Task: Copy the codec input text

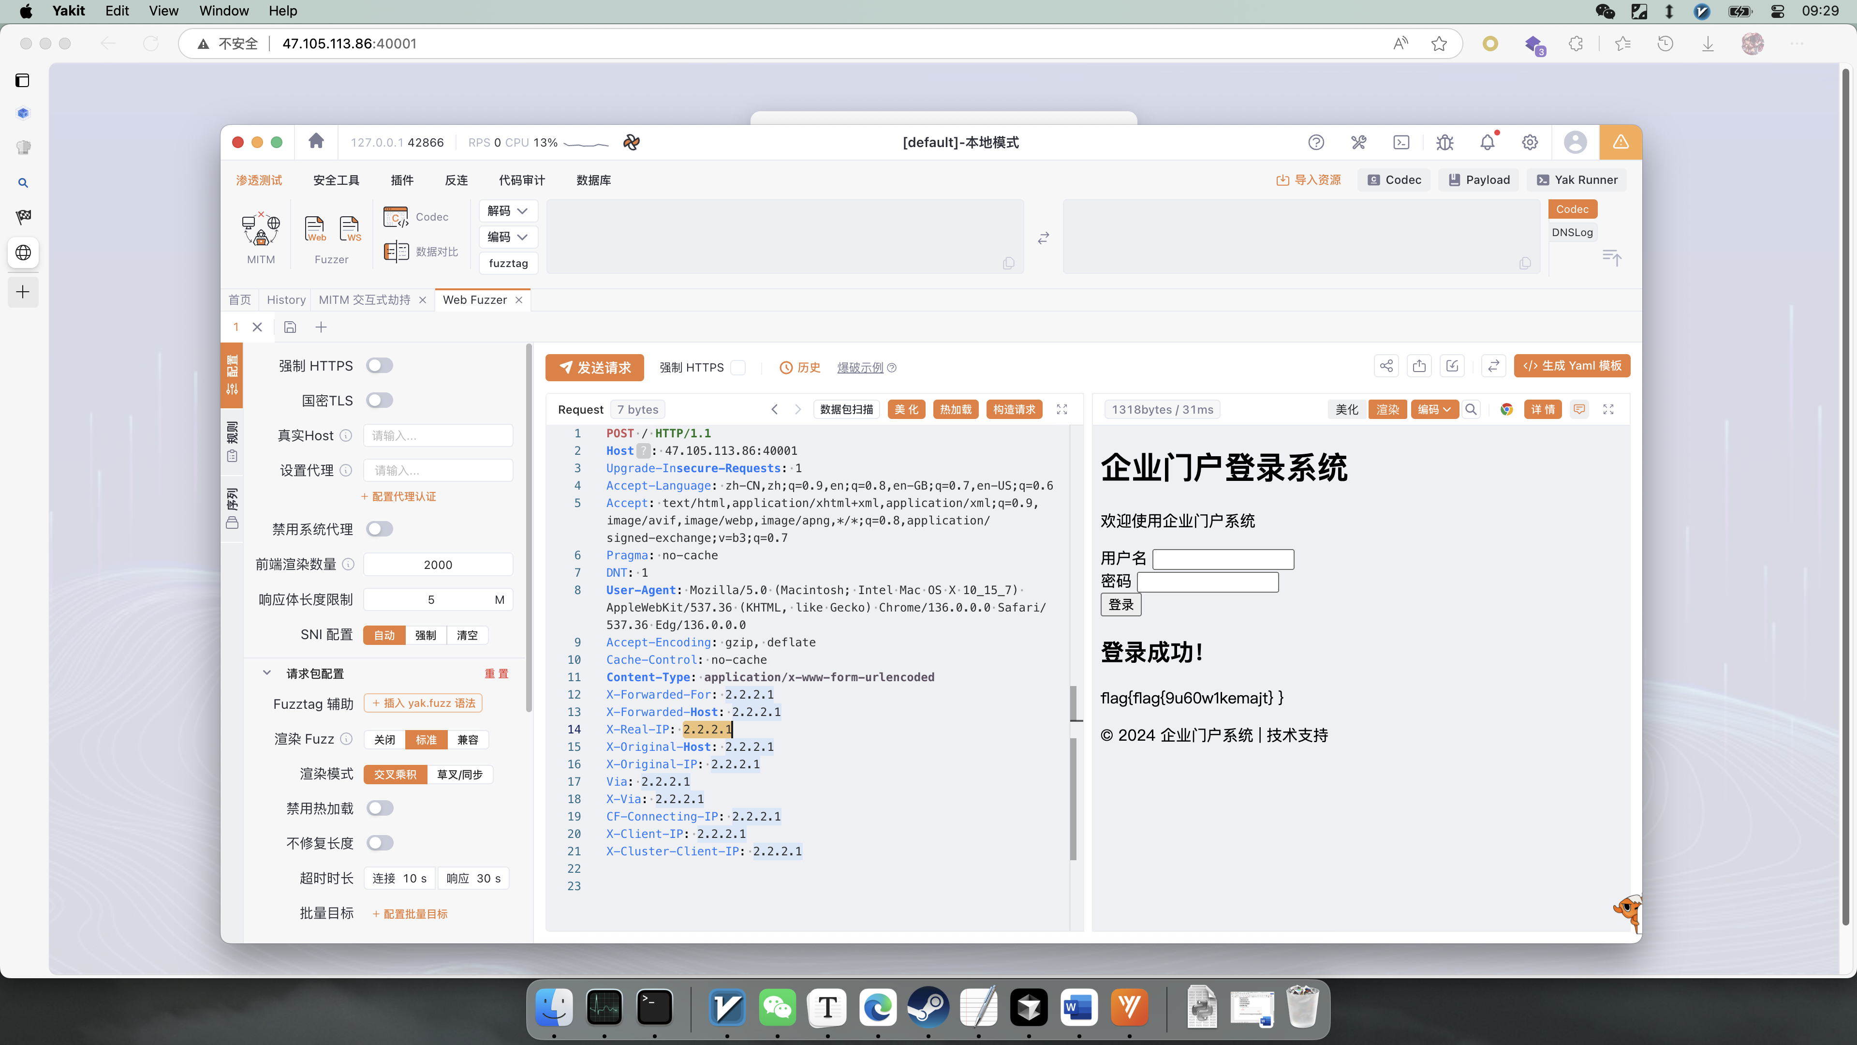Action: pyautogui.click(x=1008, y=263)
